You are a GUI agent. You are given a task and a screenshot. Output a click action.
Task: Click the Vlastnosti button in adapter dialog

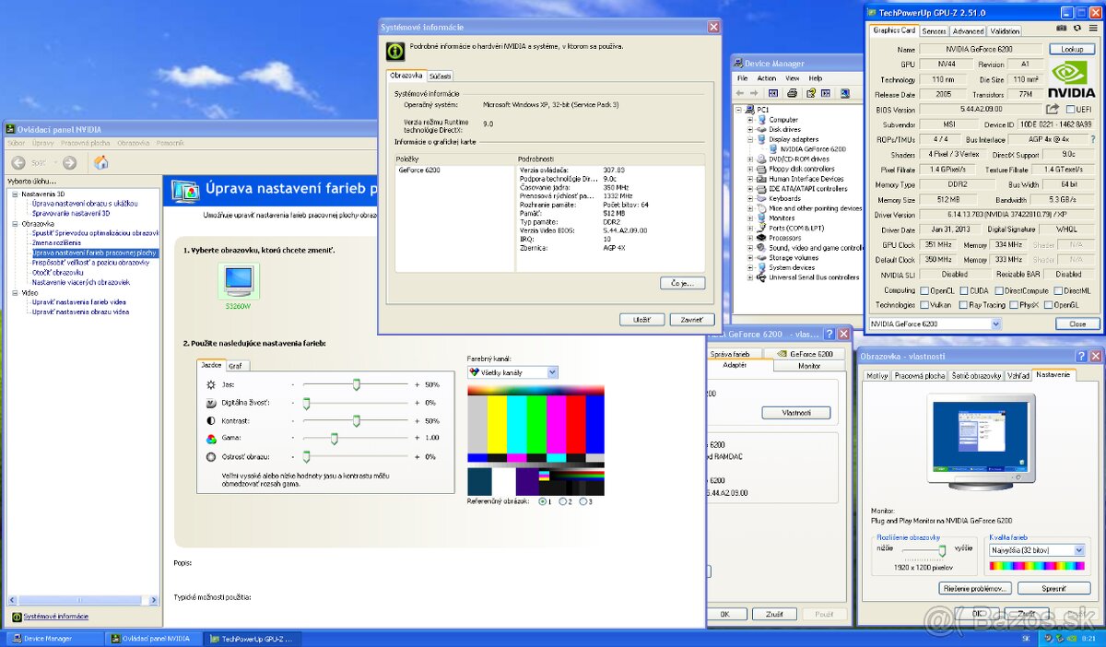click(796, 413)
